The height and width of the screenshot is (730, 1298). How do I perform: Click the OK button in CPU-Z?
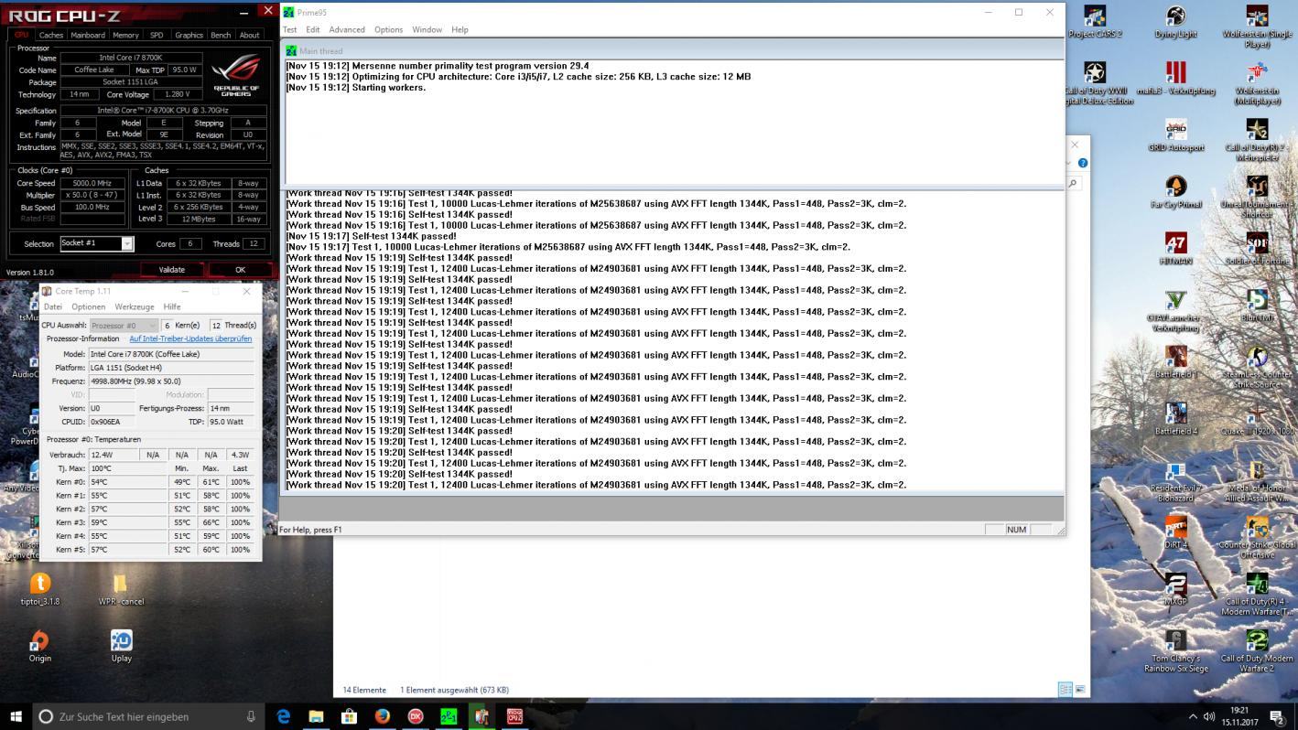[240, 269]
